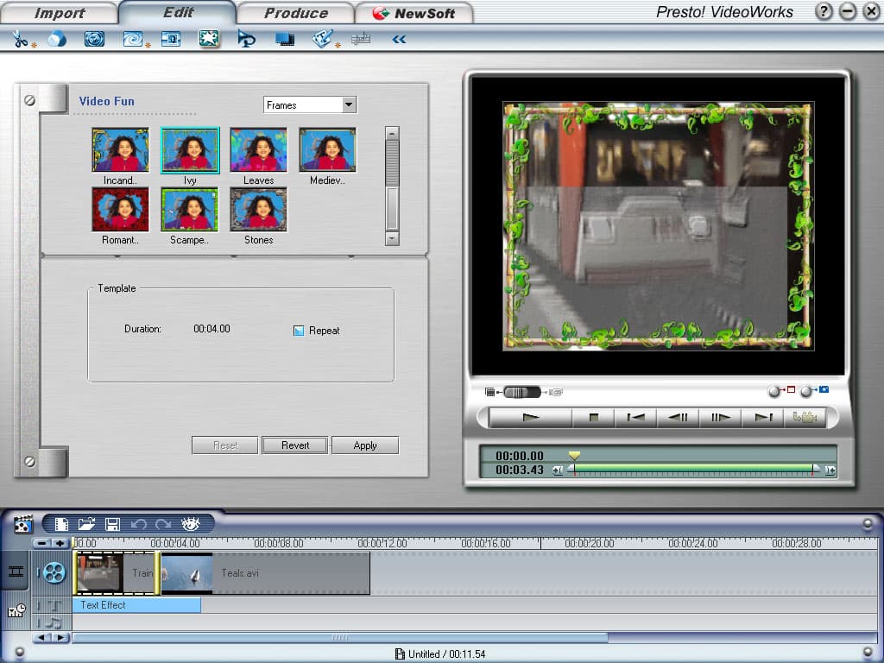
Task: Switch to the Produce tab
Action: [x=295, y=13]
